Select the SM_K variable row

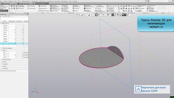[14, 32]
